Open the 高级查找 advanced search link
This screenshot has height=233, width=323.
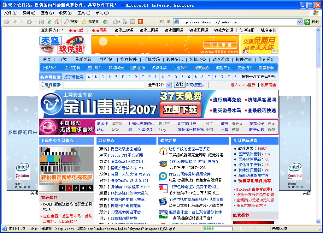pos(197,85)
